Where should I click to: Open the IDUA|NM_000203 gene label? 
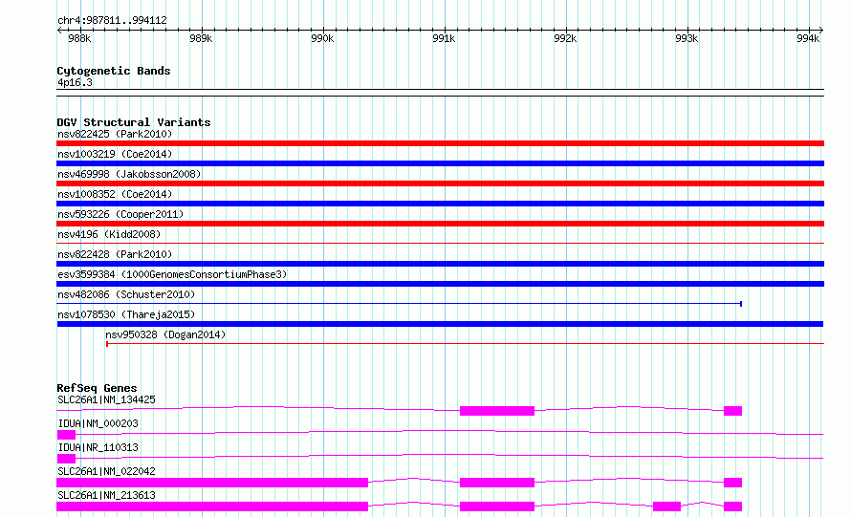[x=98, y=423]
